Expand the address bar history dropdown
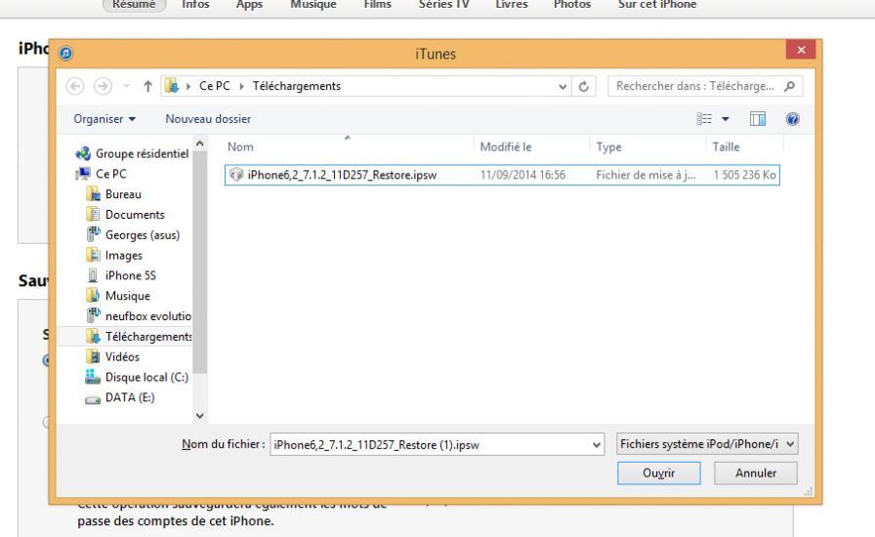 [562, 87]
